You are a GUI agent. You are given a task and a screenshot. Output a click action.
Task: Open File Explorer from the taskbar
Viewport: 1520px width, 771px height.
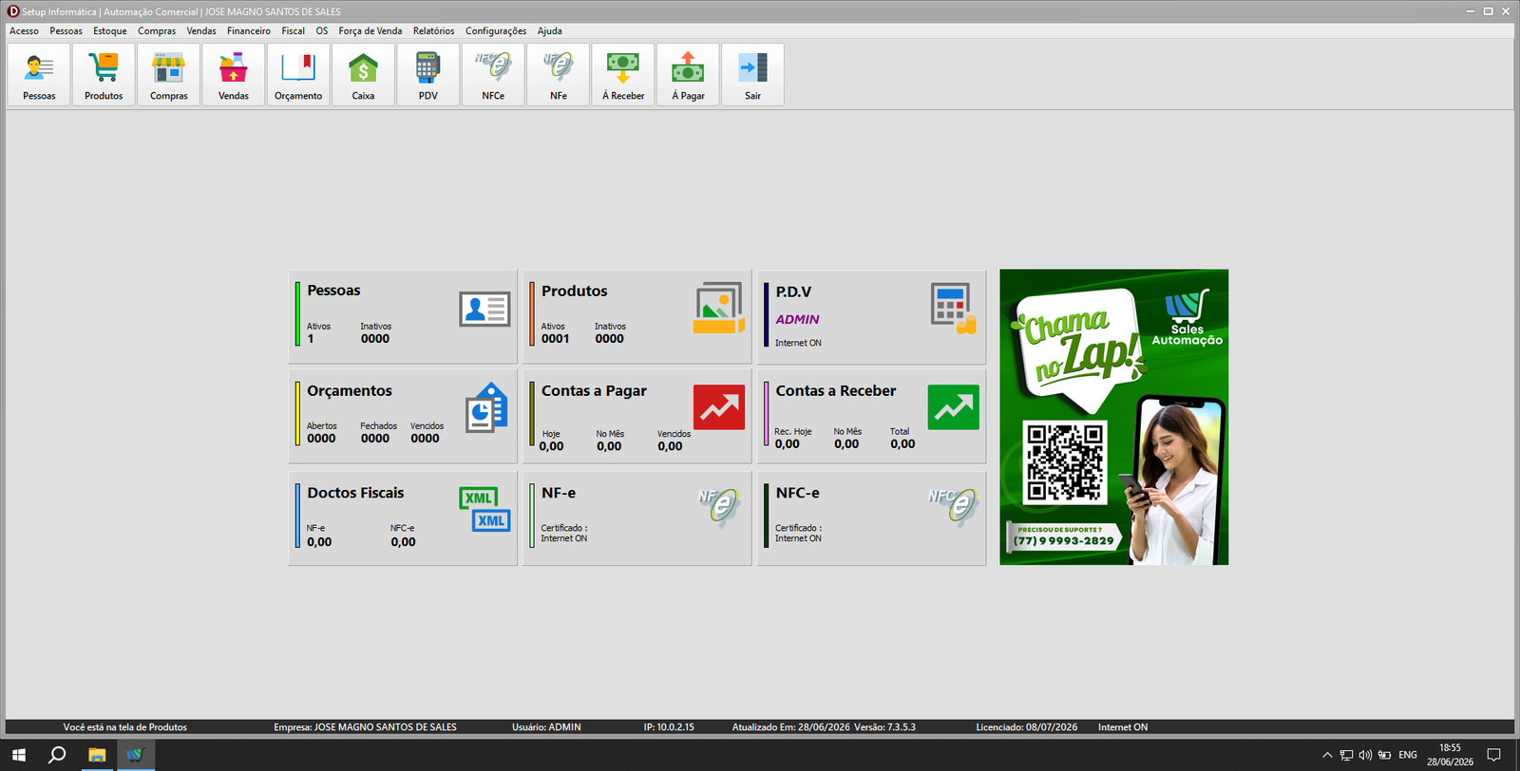click(96, 755)
